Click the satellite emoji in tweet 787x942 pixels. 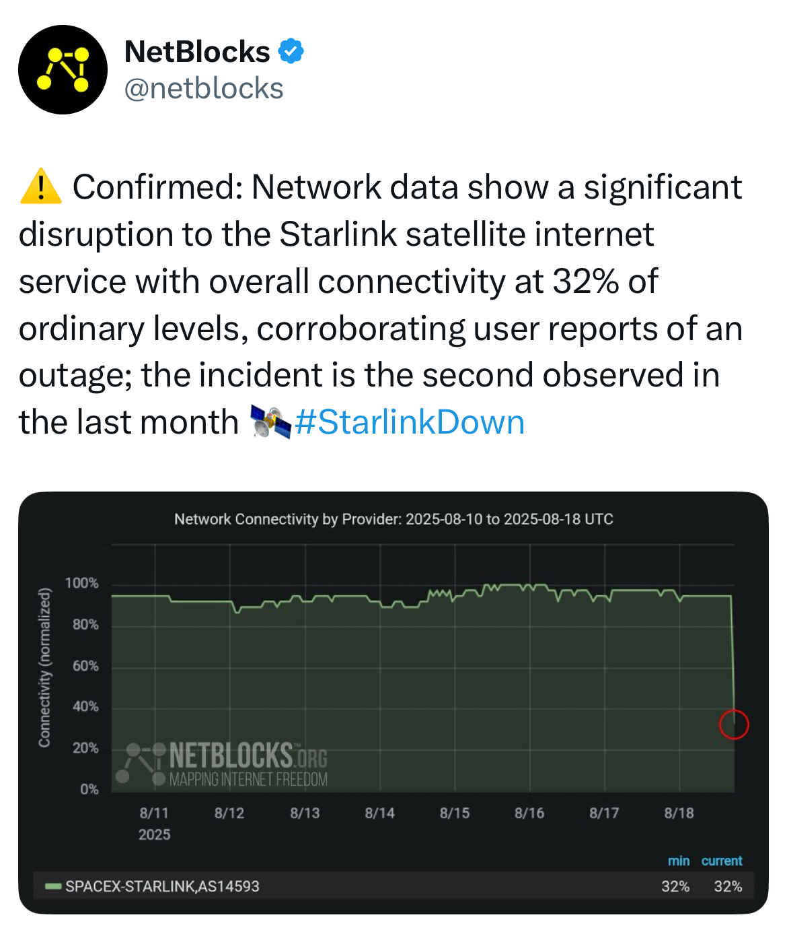(x=270, y=422)
